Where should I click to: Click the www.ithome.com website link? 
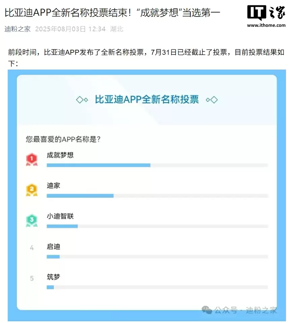[x=266, y=25]
